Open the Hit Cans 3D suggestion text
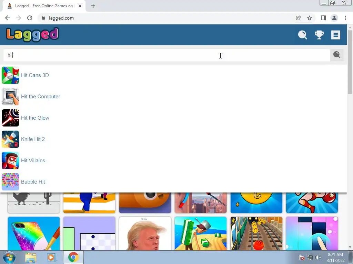The width and height of the screenshot is (353, 264). tap(35, 75)
